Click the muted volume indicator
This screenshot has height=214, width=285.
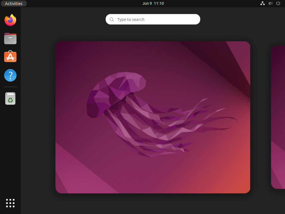(x=270, y=3)
